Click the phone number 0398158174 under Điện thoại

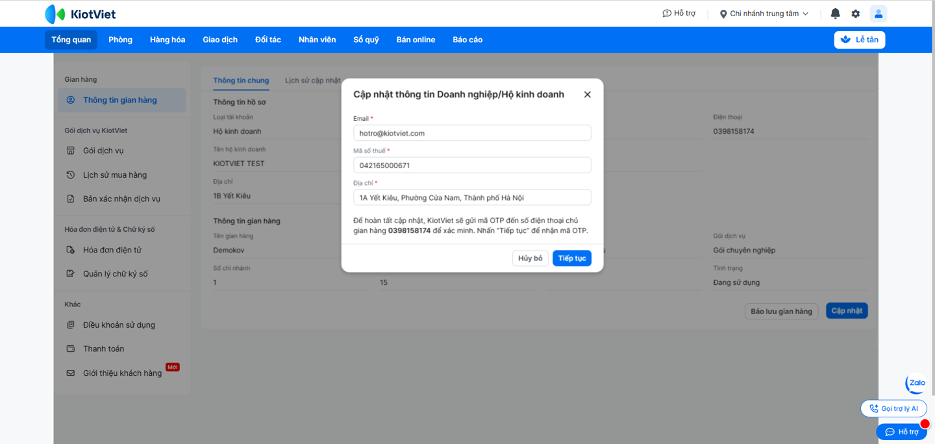[734, 131]
